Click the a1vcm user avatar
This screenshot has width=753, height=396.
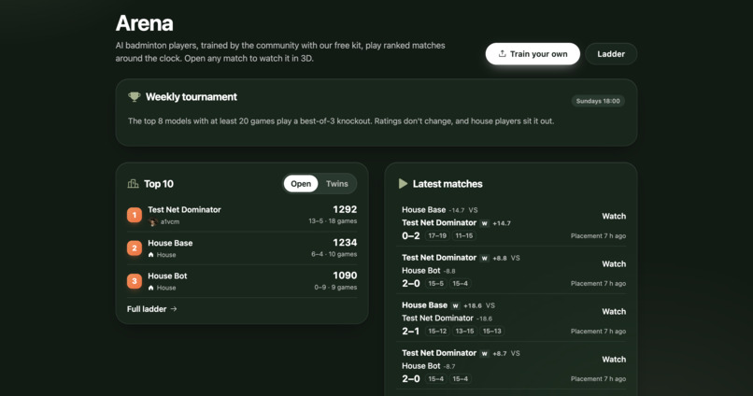coord(152,221)
